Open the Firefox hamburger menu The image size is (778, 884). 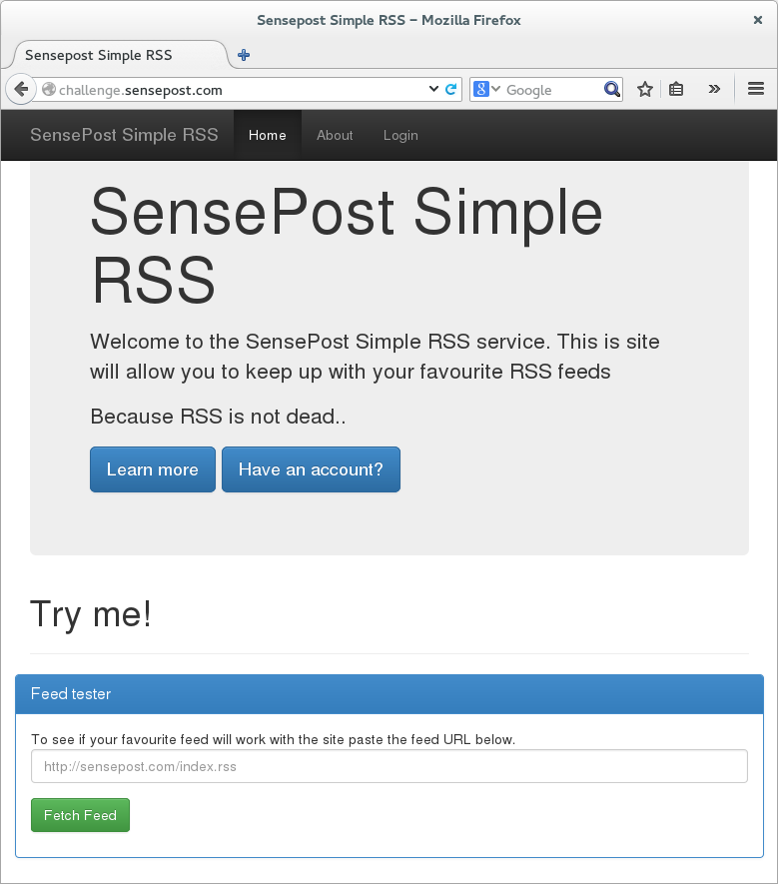point(756,90)
